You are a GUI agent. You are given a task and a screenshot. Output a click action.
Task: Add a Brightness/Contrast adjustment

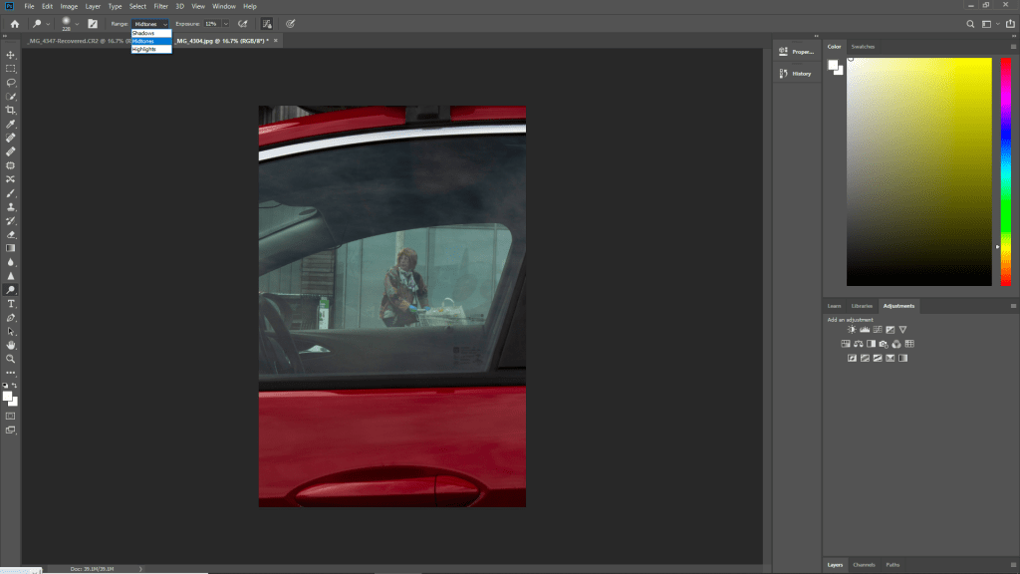pyautogui.click(x=853, y=330)
